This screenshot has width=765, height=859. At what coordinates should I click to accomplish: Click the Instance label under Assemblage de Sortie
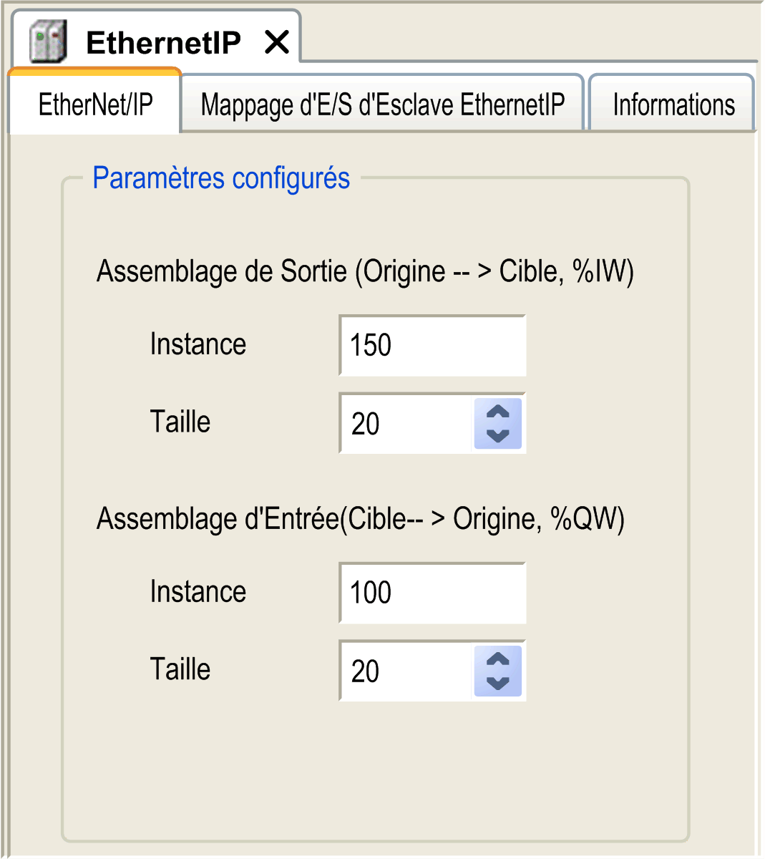pos(198,344)
